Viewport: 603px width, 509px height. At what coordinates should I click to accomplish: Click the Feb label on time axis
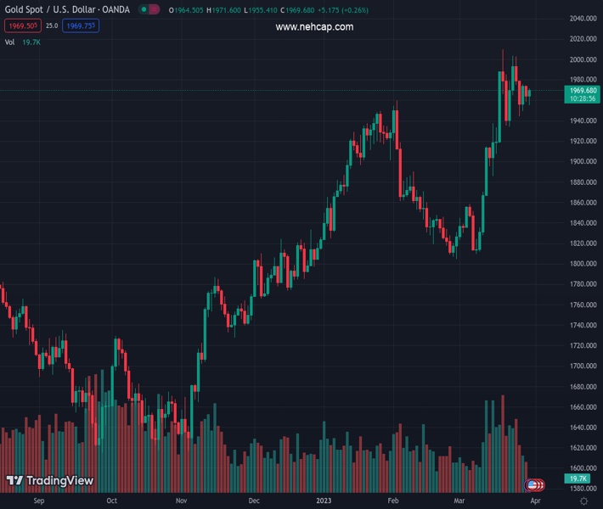[392, 501]
